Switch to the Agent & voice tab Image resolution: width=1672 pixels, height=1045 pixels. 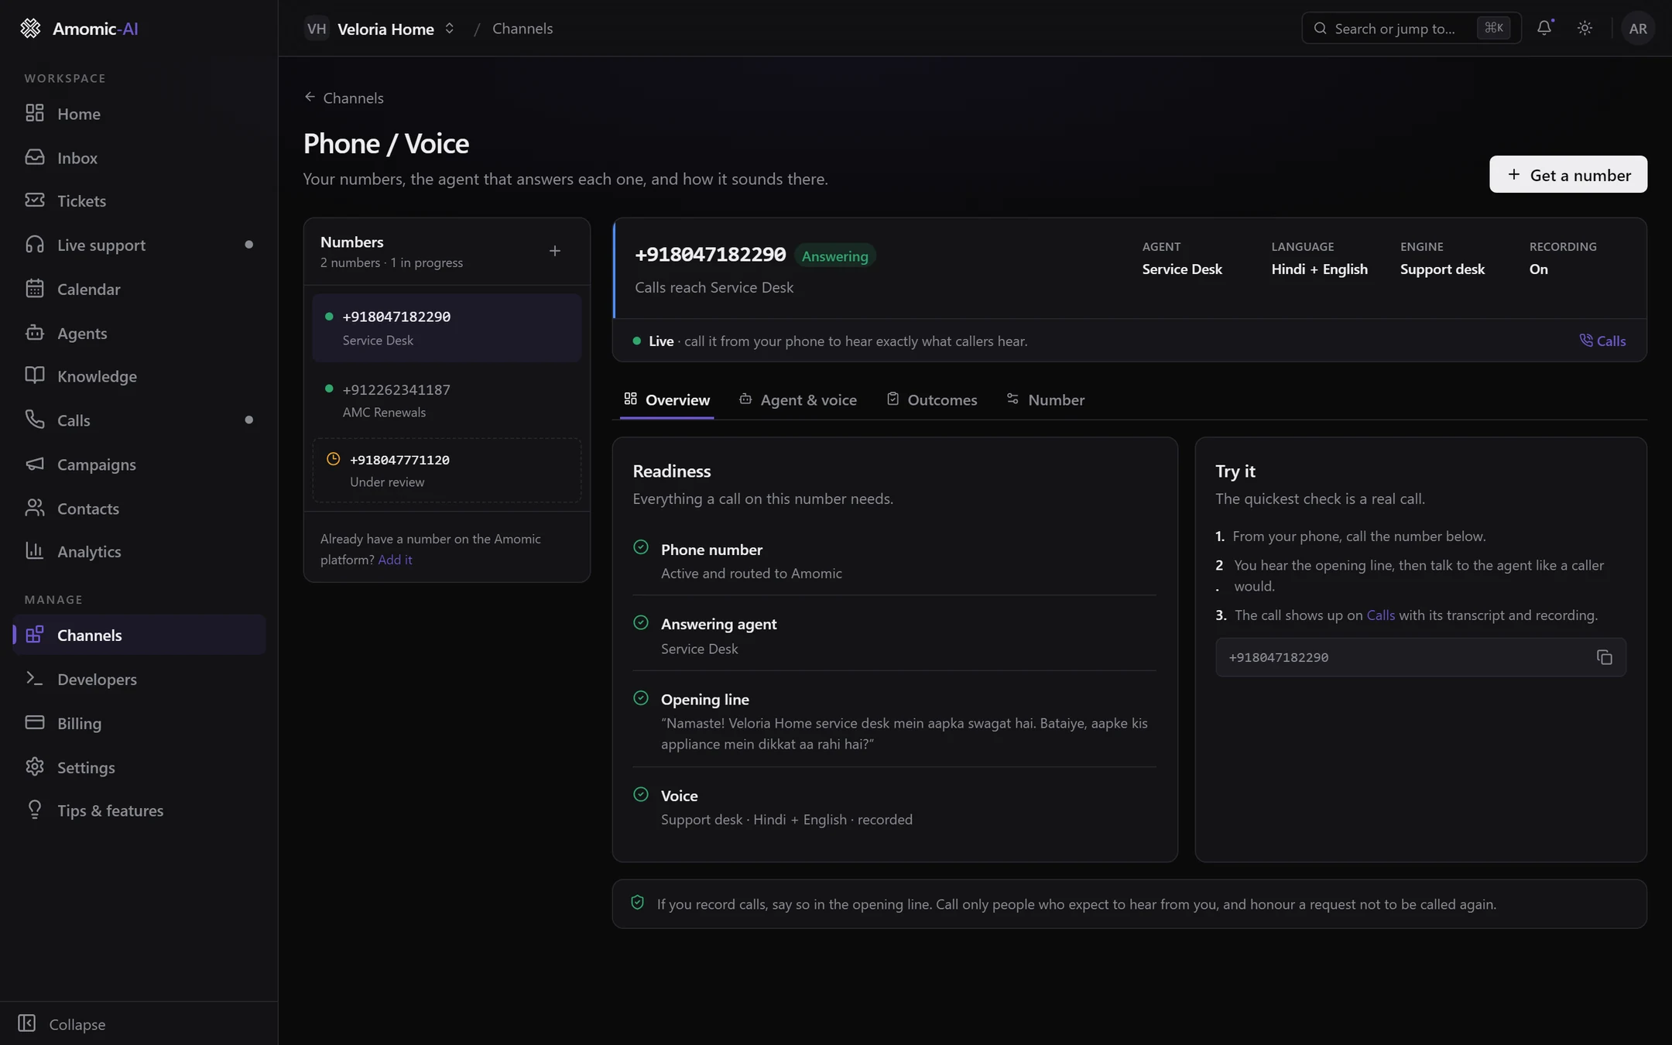pos(798,399)
